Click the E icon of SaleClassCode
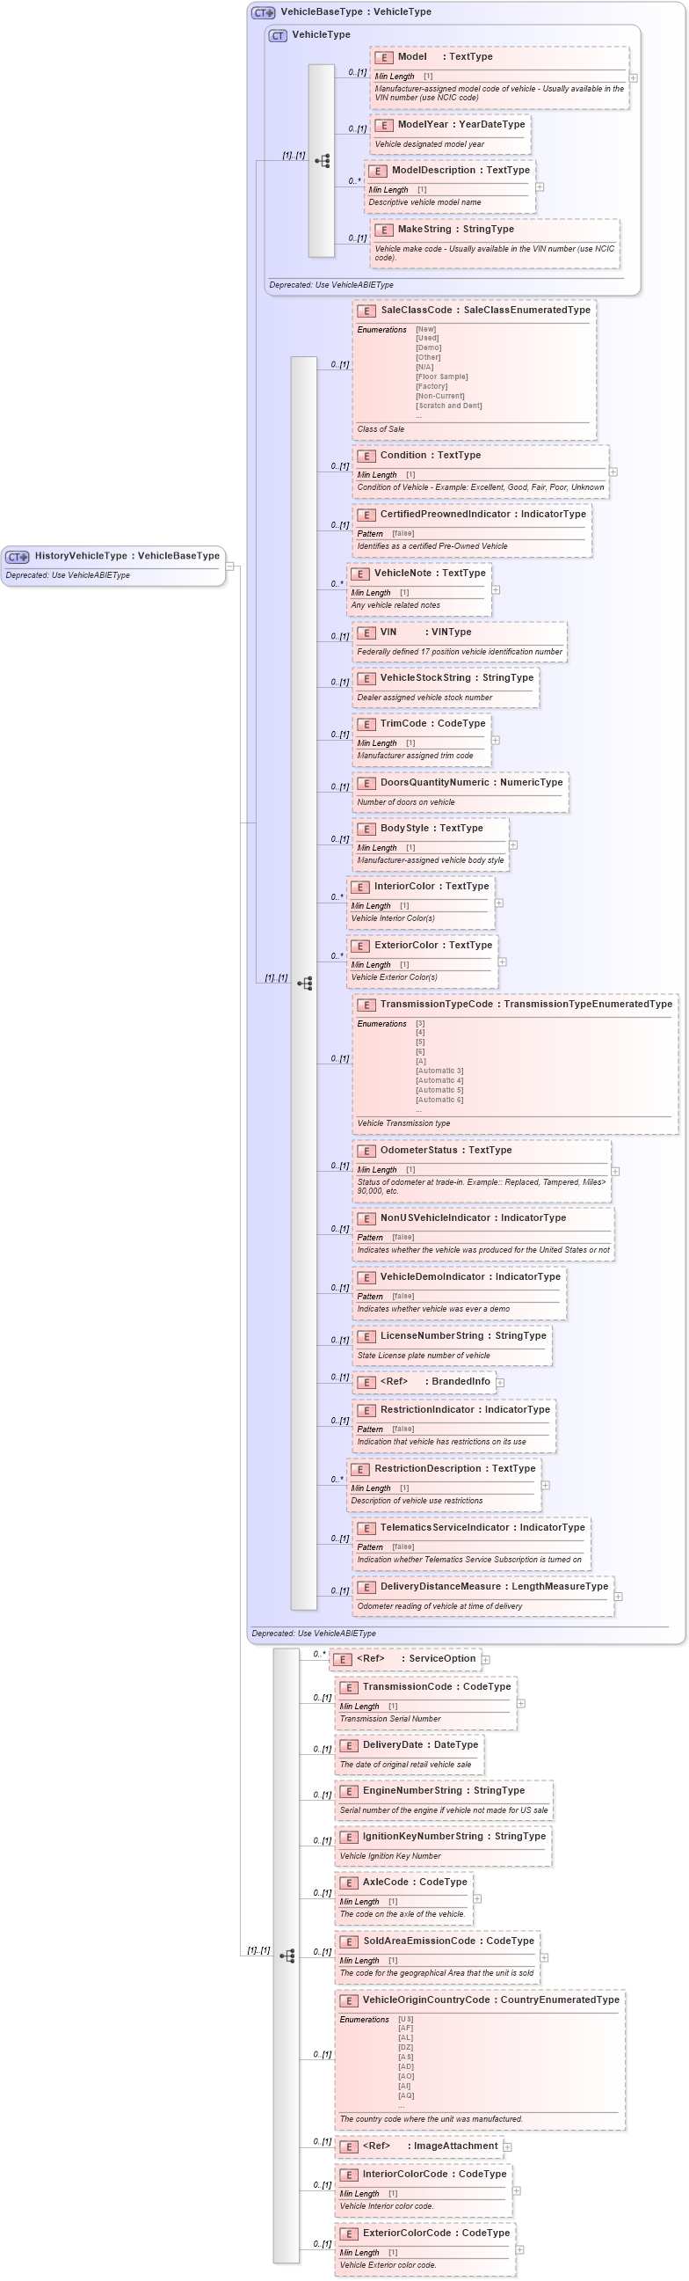 click(366, 311)
